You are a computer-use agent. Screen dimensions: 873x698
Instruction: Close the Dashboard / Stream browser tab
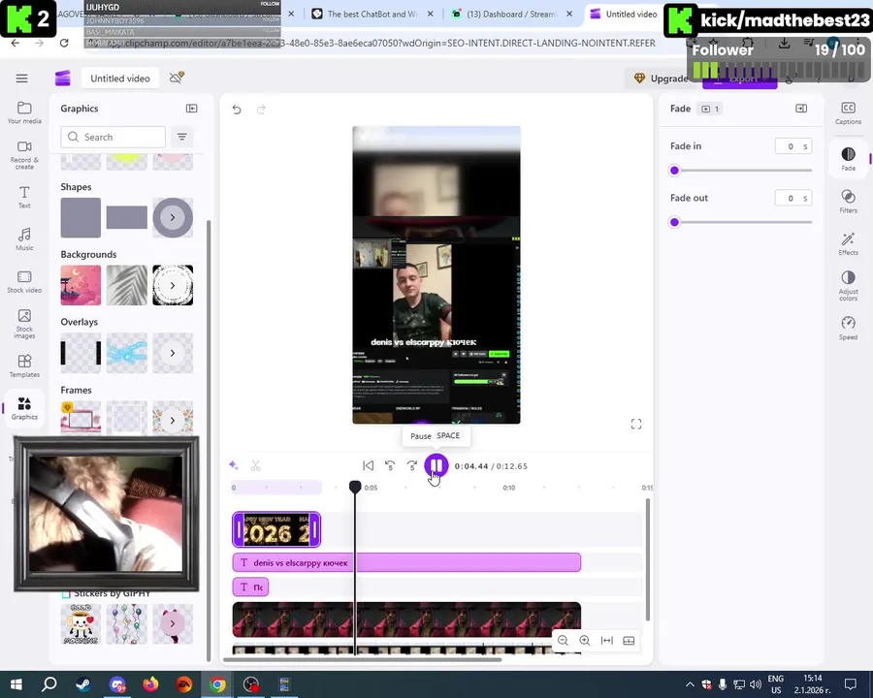(x=569, y=14)
